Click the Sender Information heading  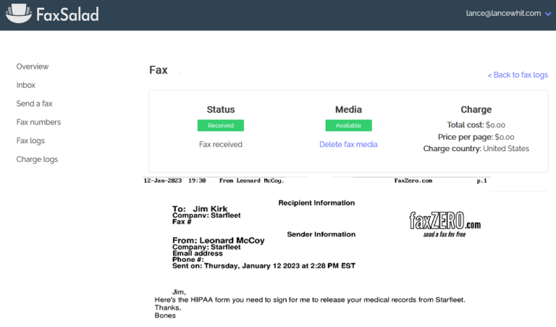click(321, 234)
